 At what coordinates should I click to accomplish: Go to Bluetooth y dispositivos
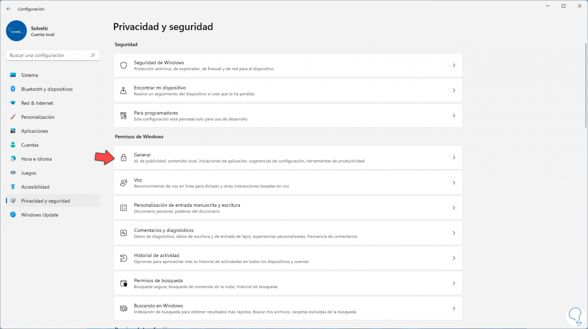click(x=47, y=89)
